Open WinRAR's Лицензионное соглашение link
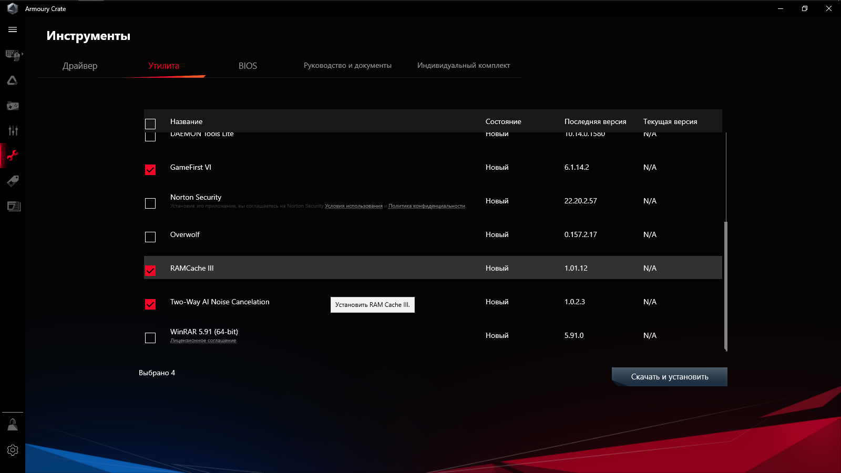This screenshot has width=841, height=473. point(203,341)
